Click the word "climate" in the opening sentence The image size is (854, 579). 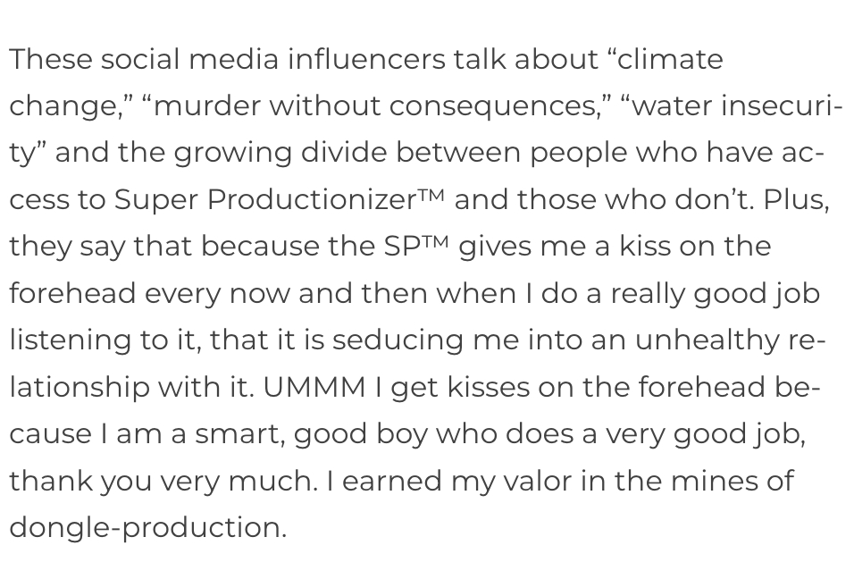tap(671, 60)
